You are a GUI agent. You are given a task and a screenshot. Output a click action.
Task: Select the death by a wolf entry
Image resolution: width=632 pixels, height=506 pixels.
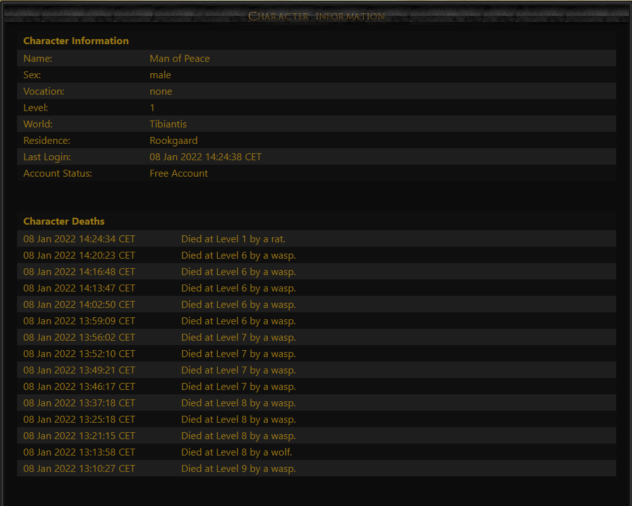pos(236,452)
